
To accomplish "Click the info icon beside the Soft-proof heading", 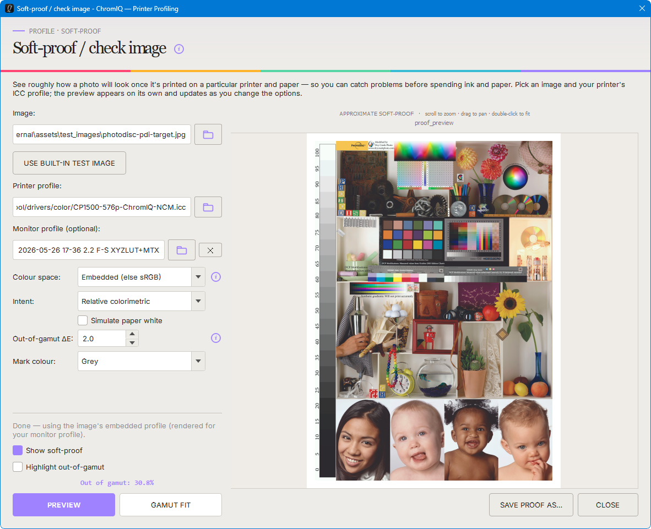I will tap(179, 49).
